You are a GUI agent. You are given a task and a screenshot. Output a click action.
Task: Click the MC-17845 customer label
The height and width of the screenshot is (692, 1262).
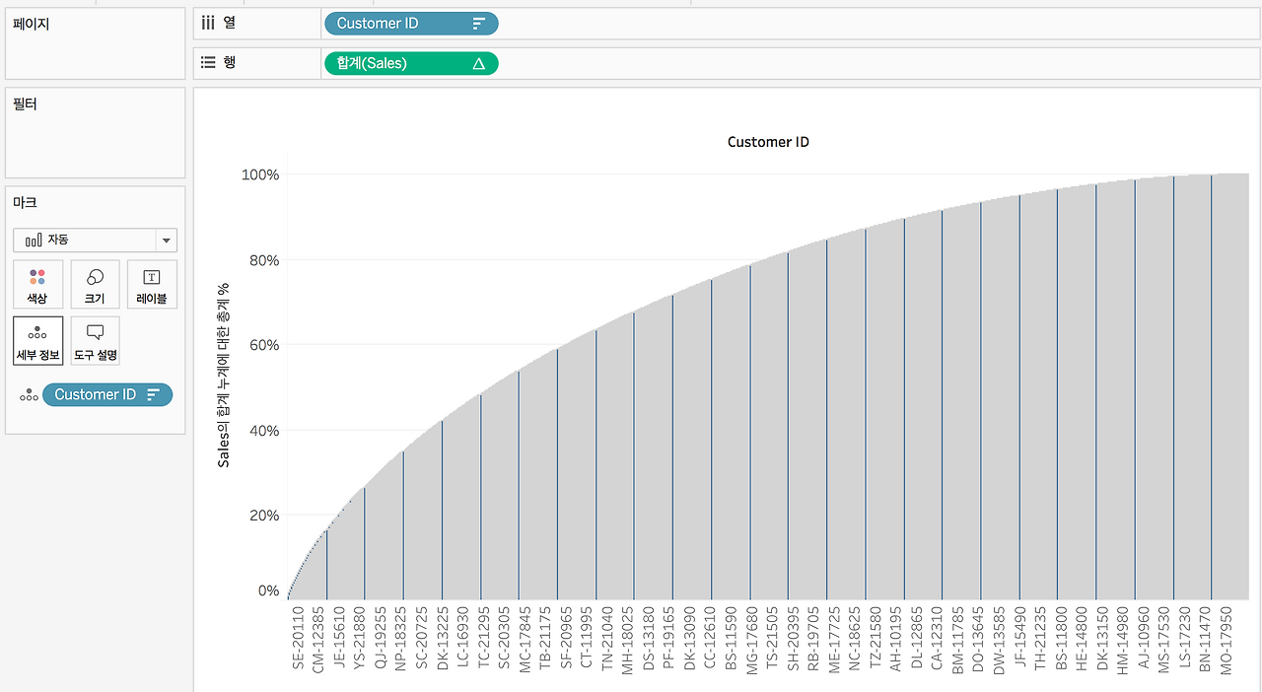525,639
